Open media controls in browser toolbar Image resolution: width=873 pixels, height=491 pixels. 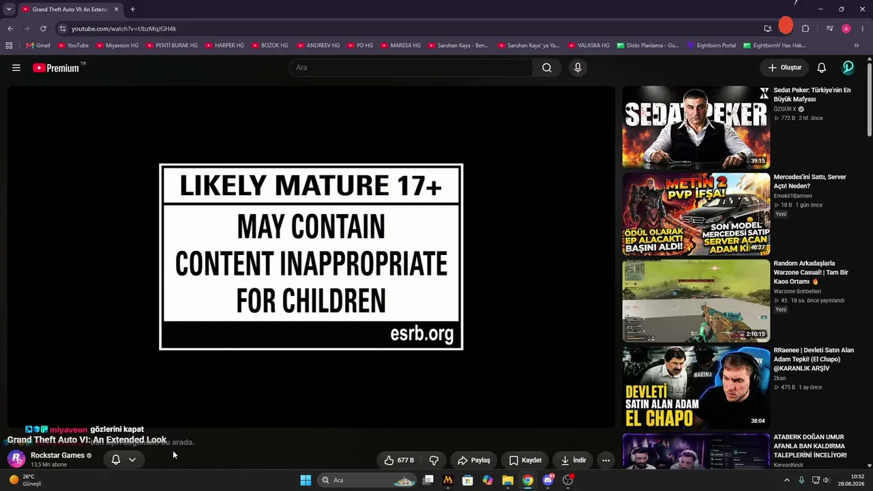click(x=829, y=29)
